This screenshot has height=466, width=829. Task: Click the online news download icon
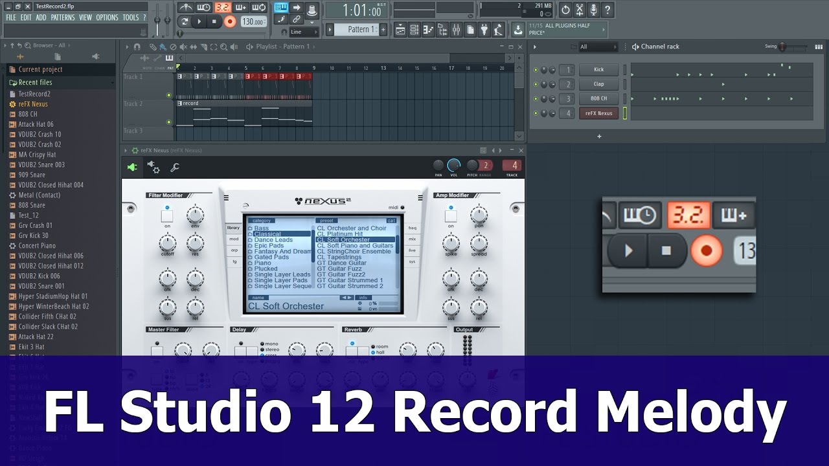[x=518, y=29]
